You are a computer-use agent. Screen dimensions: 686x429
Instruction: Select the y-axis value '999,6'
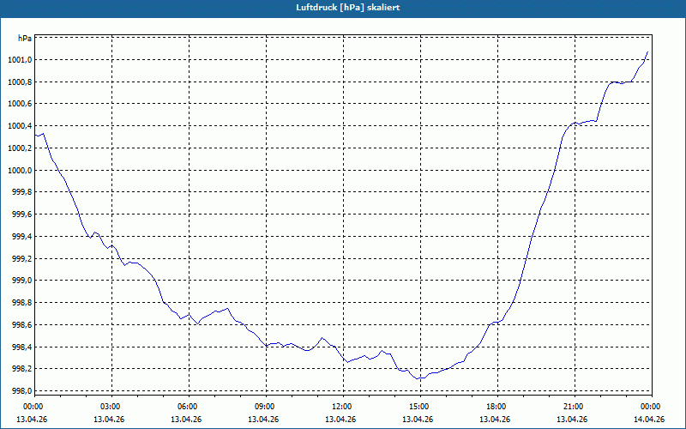click(x=21, y=214)
